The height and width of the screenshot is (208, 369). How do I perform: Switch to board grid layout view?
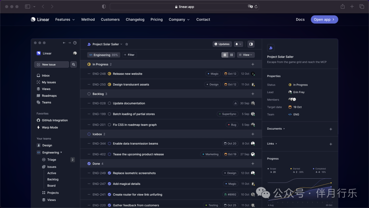click(x=232, y=55)
